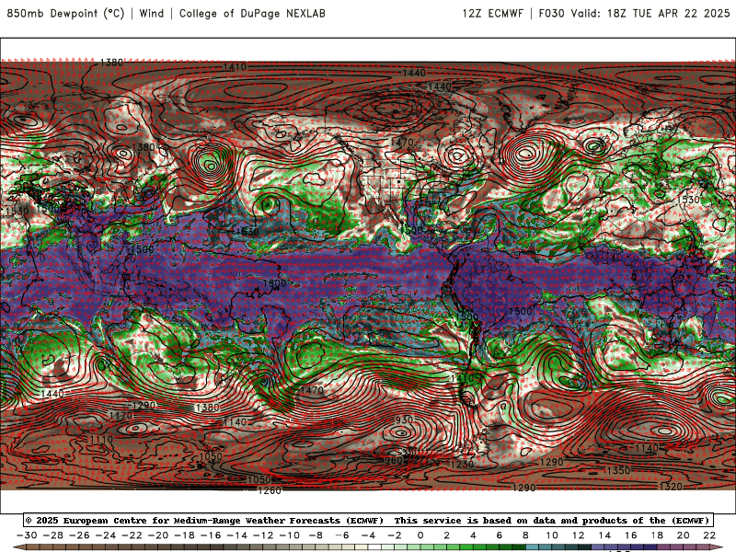
Task: Click the 960 contour label on the map
Action: click(394, 461)
